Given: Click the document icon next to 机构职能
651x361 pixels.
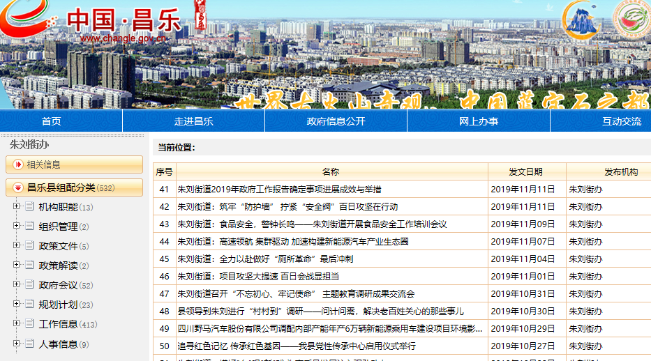Looking at the screenshot, I should pos(29,207).
